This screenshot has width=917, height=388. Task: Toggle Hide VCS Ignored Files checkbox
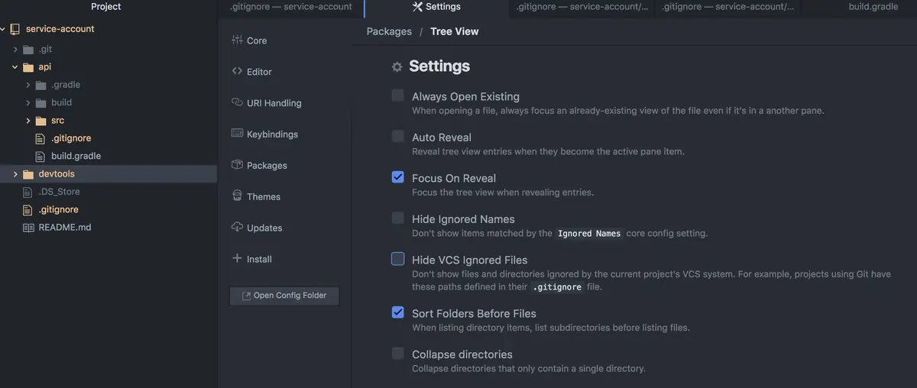(x=398, y=259)
